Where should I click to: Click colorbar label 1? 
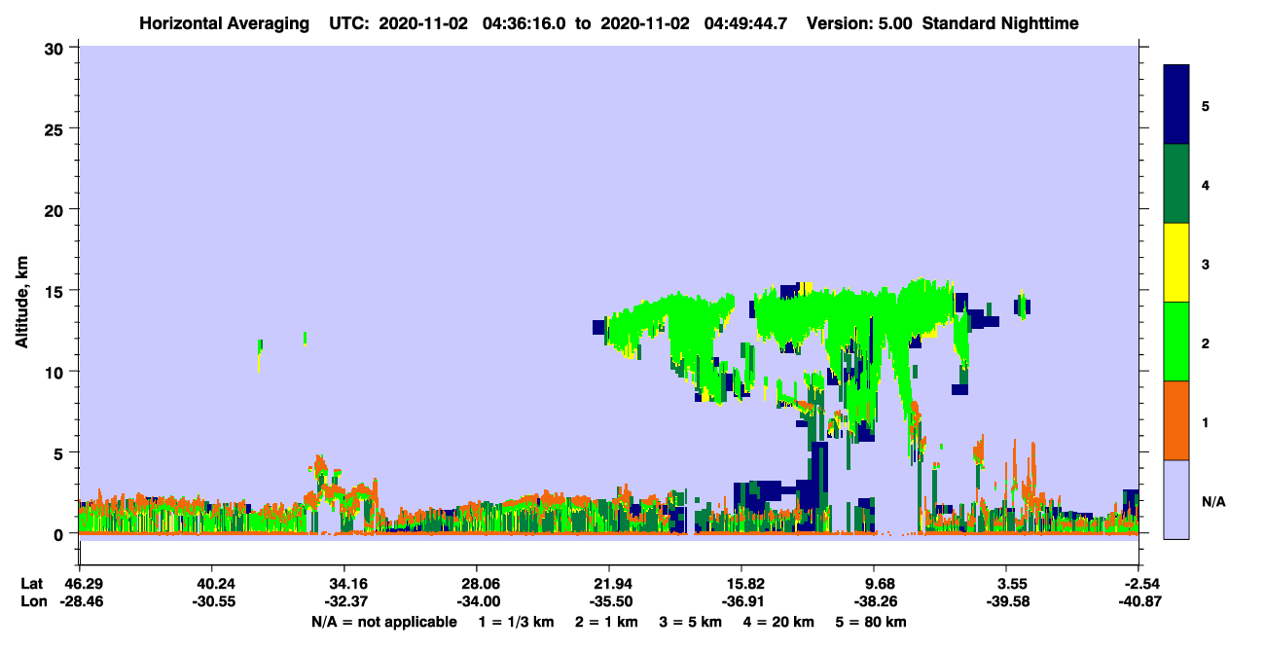point(1206,421)
